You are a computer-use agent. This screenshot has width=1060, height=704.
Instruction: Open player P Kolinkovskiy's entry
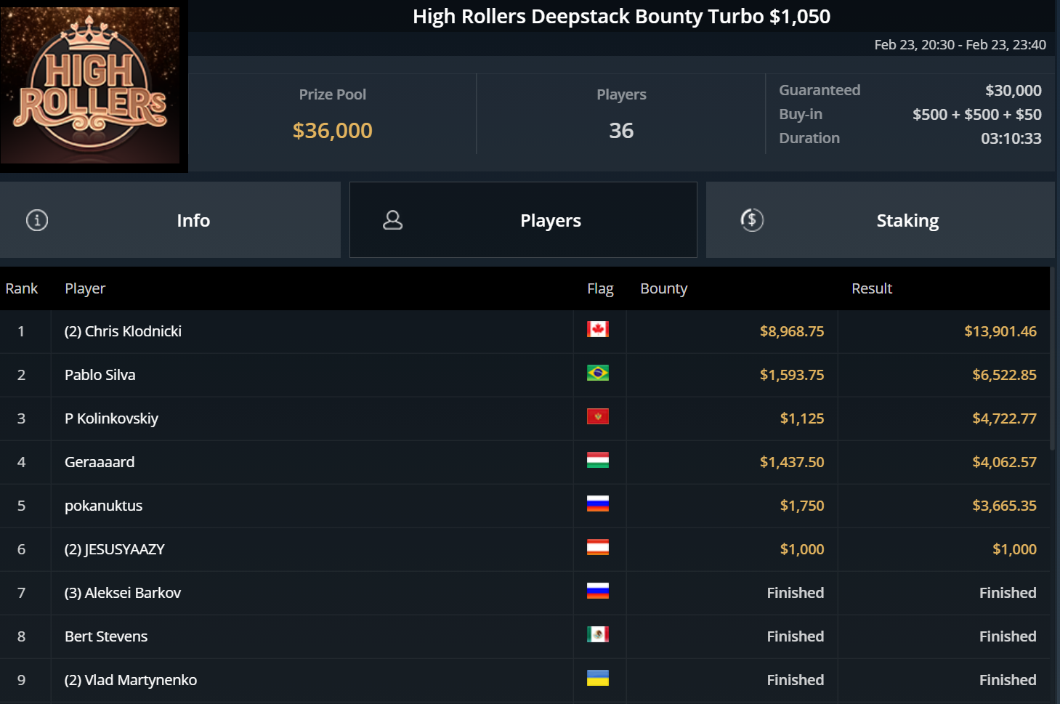click(111, 418)
